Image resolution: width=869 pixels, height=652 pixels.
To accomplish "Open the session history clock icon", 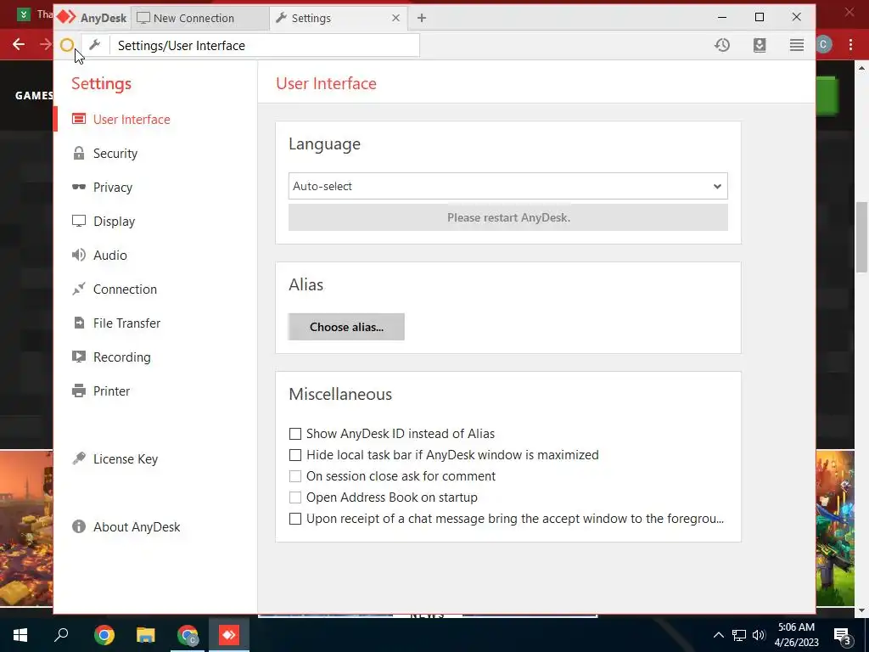I will click(721, 45).
